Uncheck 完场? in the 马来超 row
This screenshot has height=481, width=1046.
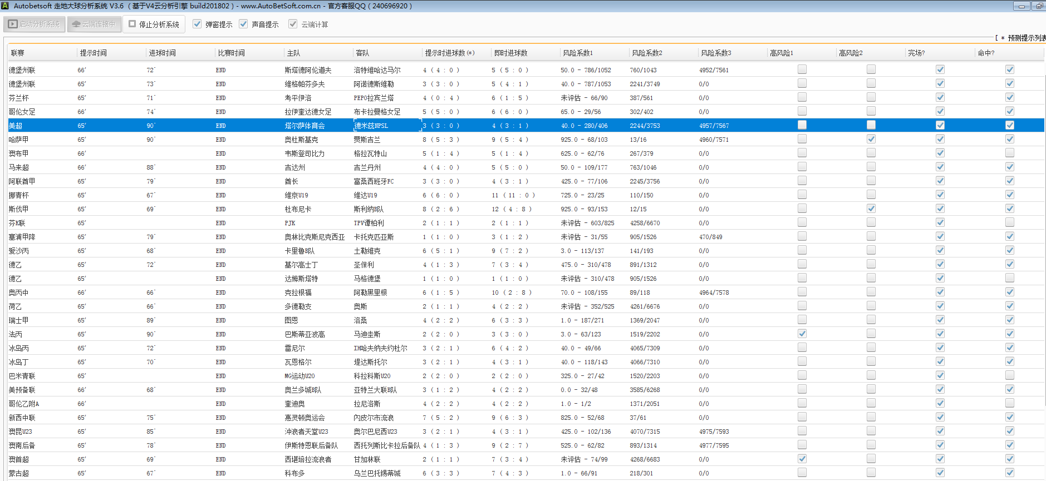click(x=940, y=167)
